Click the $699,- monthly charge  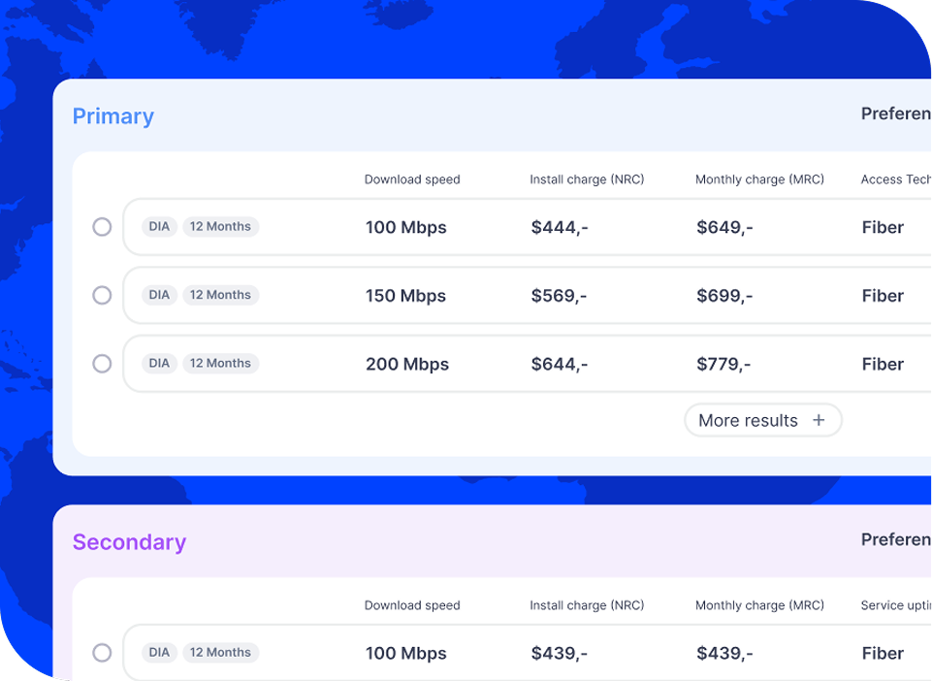(x=724, y=296)
